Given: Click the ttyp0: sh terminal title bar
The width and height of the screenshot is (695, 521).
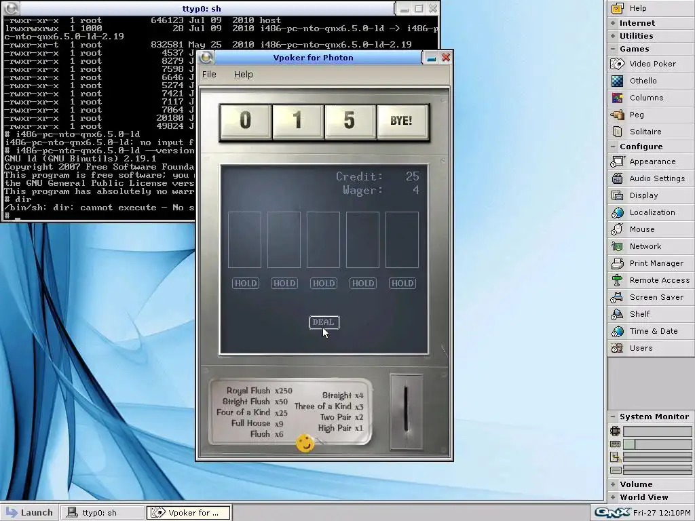Looking at the screenshot, I should (202, 8).
